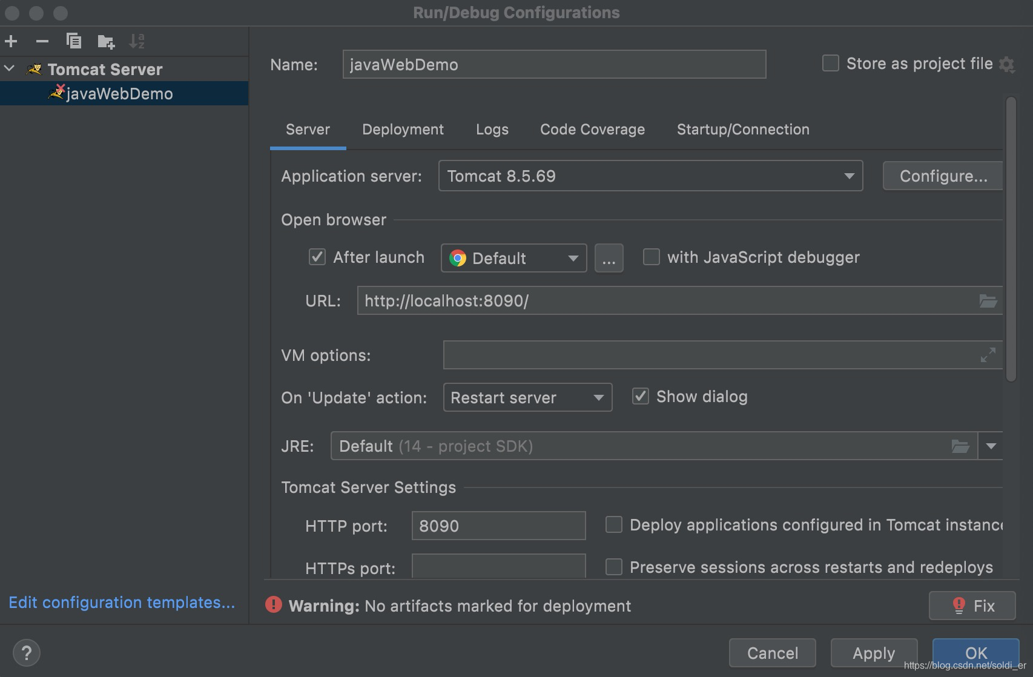This screenshot has height=677, width=1033.
Task: Open the folder icon in URL field
Action: (988, 301)
